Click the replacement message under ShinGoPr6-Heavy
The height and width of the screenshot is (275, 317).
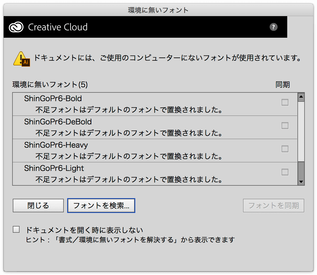coord(129,156)
